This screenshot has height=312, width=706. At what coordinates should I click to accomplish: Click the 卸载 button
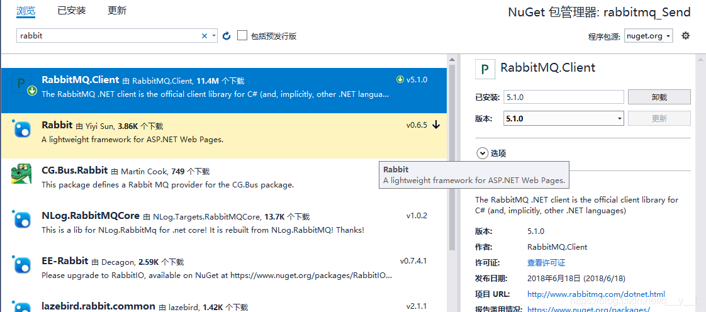659,97
